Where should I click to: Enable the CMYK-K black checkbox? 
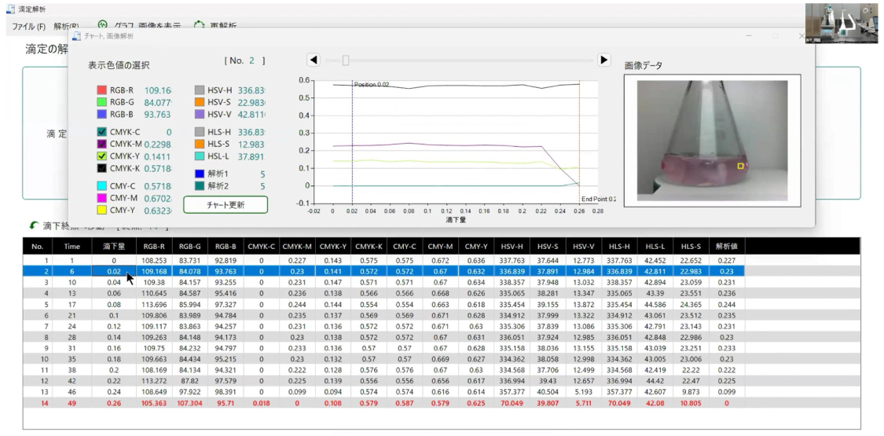pos(101,168)
